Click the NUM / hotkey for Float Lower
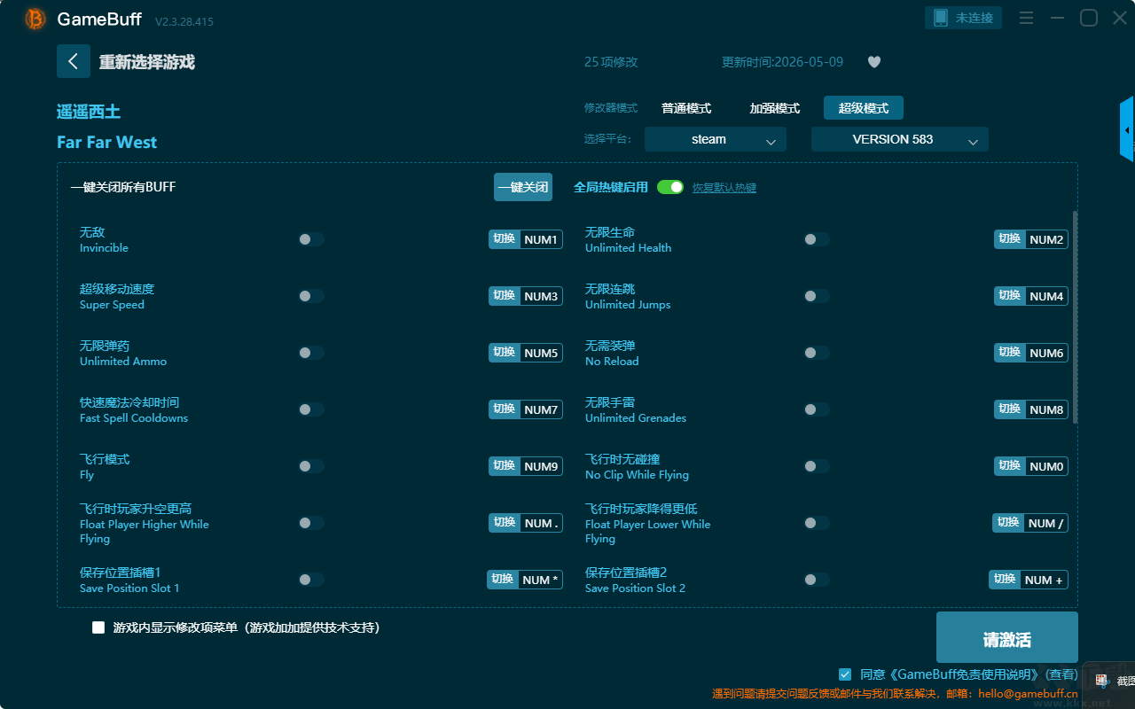This screenshot has width=1135, height=709. [x=1045, y=523]
